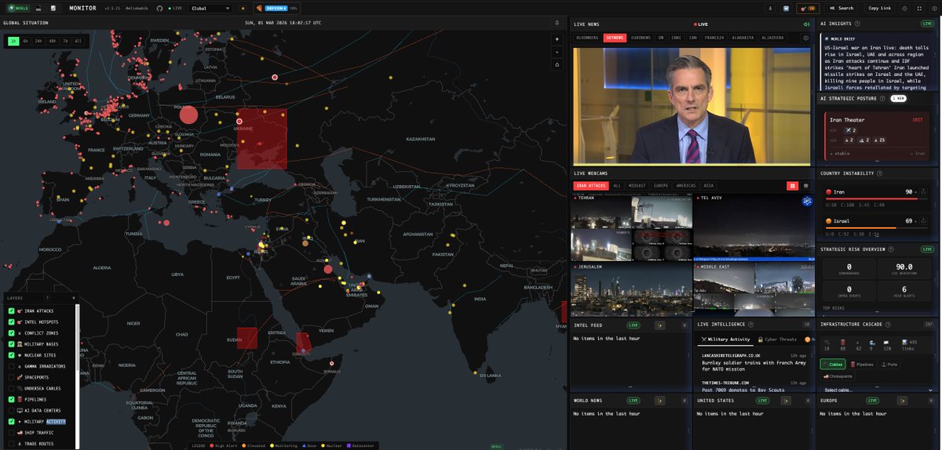Select the Mideast webcams filter
Viewport: 942px width, 450px height.
(x=636, y=186)
